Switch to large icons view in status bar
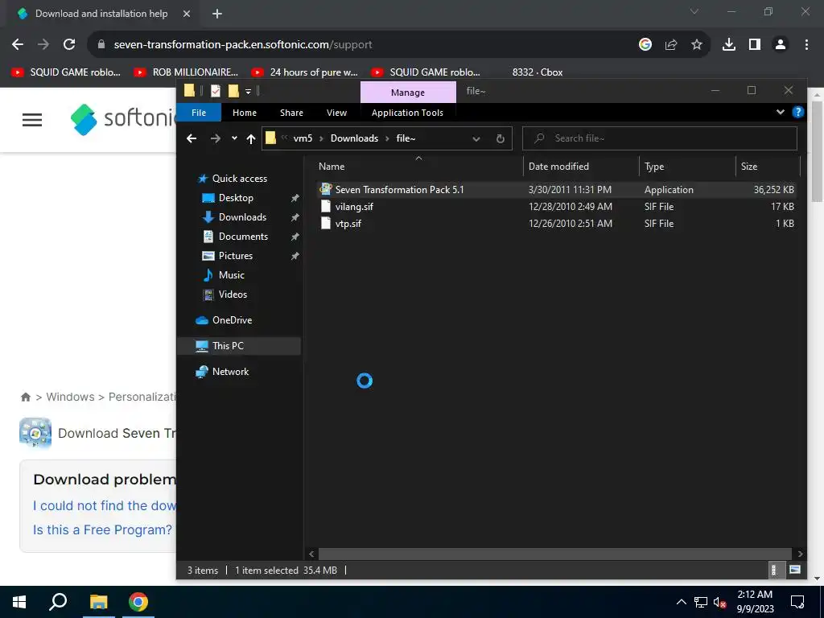This screenshot has height=618, width=824. click(x=795, y=570)
